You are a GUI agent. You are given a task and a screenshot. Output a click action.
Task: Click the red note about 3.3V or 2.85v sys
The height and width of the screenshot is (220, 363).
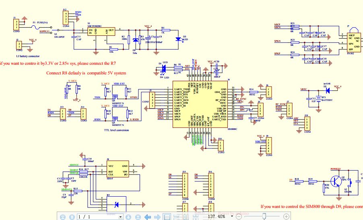pyautogui.click(x=58, y=64)
